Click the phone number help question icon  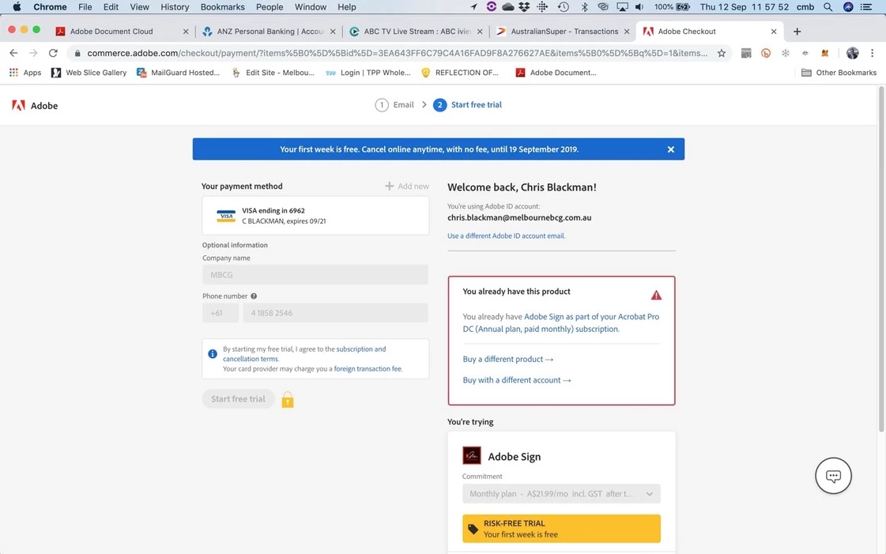(x=254, y=296)
